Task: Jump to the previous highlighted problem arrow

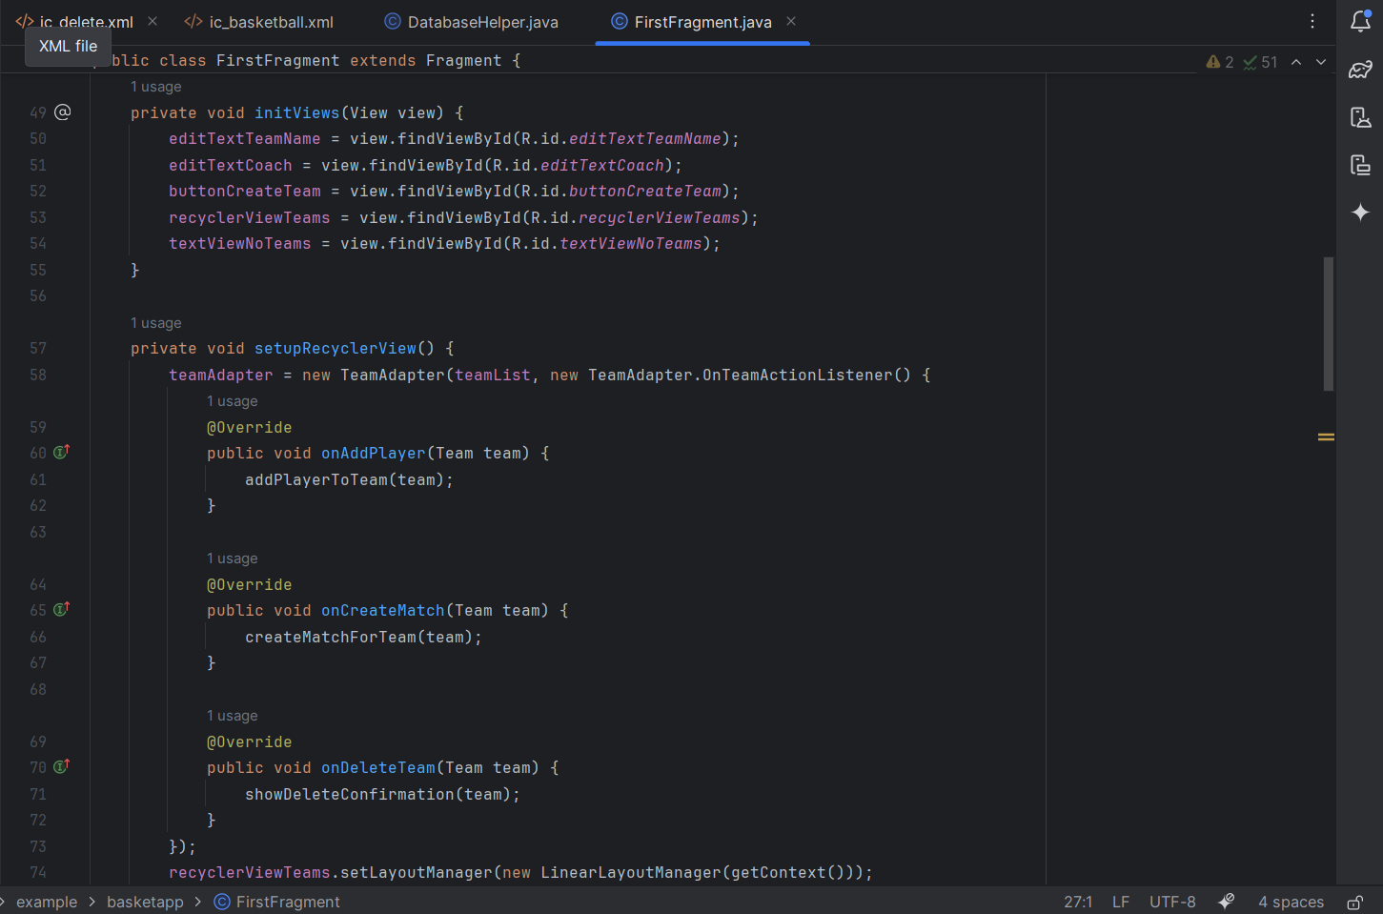Action: click(x=1296, y=62)
